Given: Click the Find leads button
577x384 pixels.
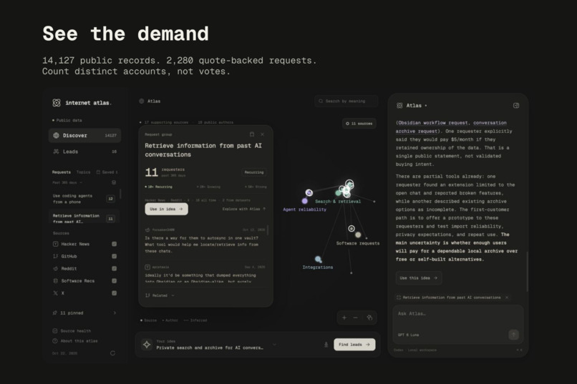Looking at the screenshot, I should click(x=354, y=345).
